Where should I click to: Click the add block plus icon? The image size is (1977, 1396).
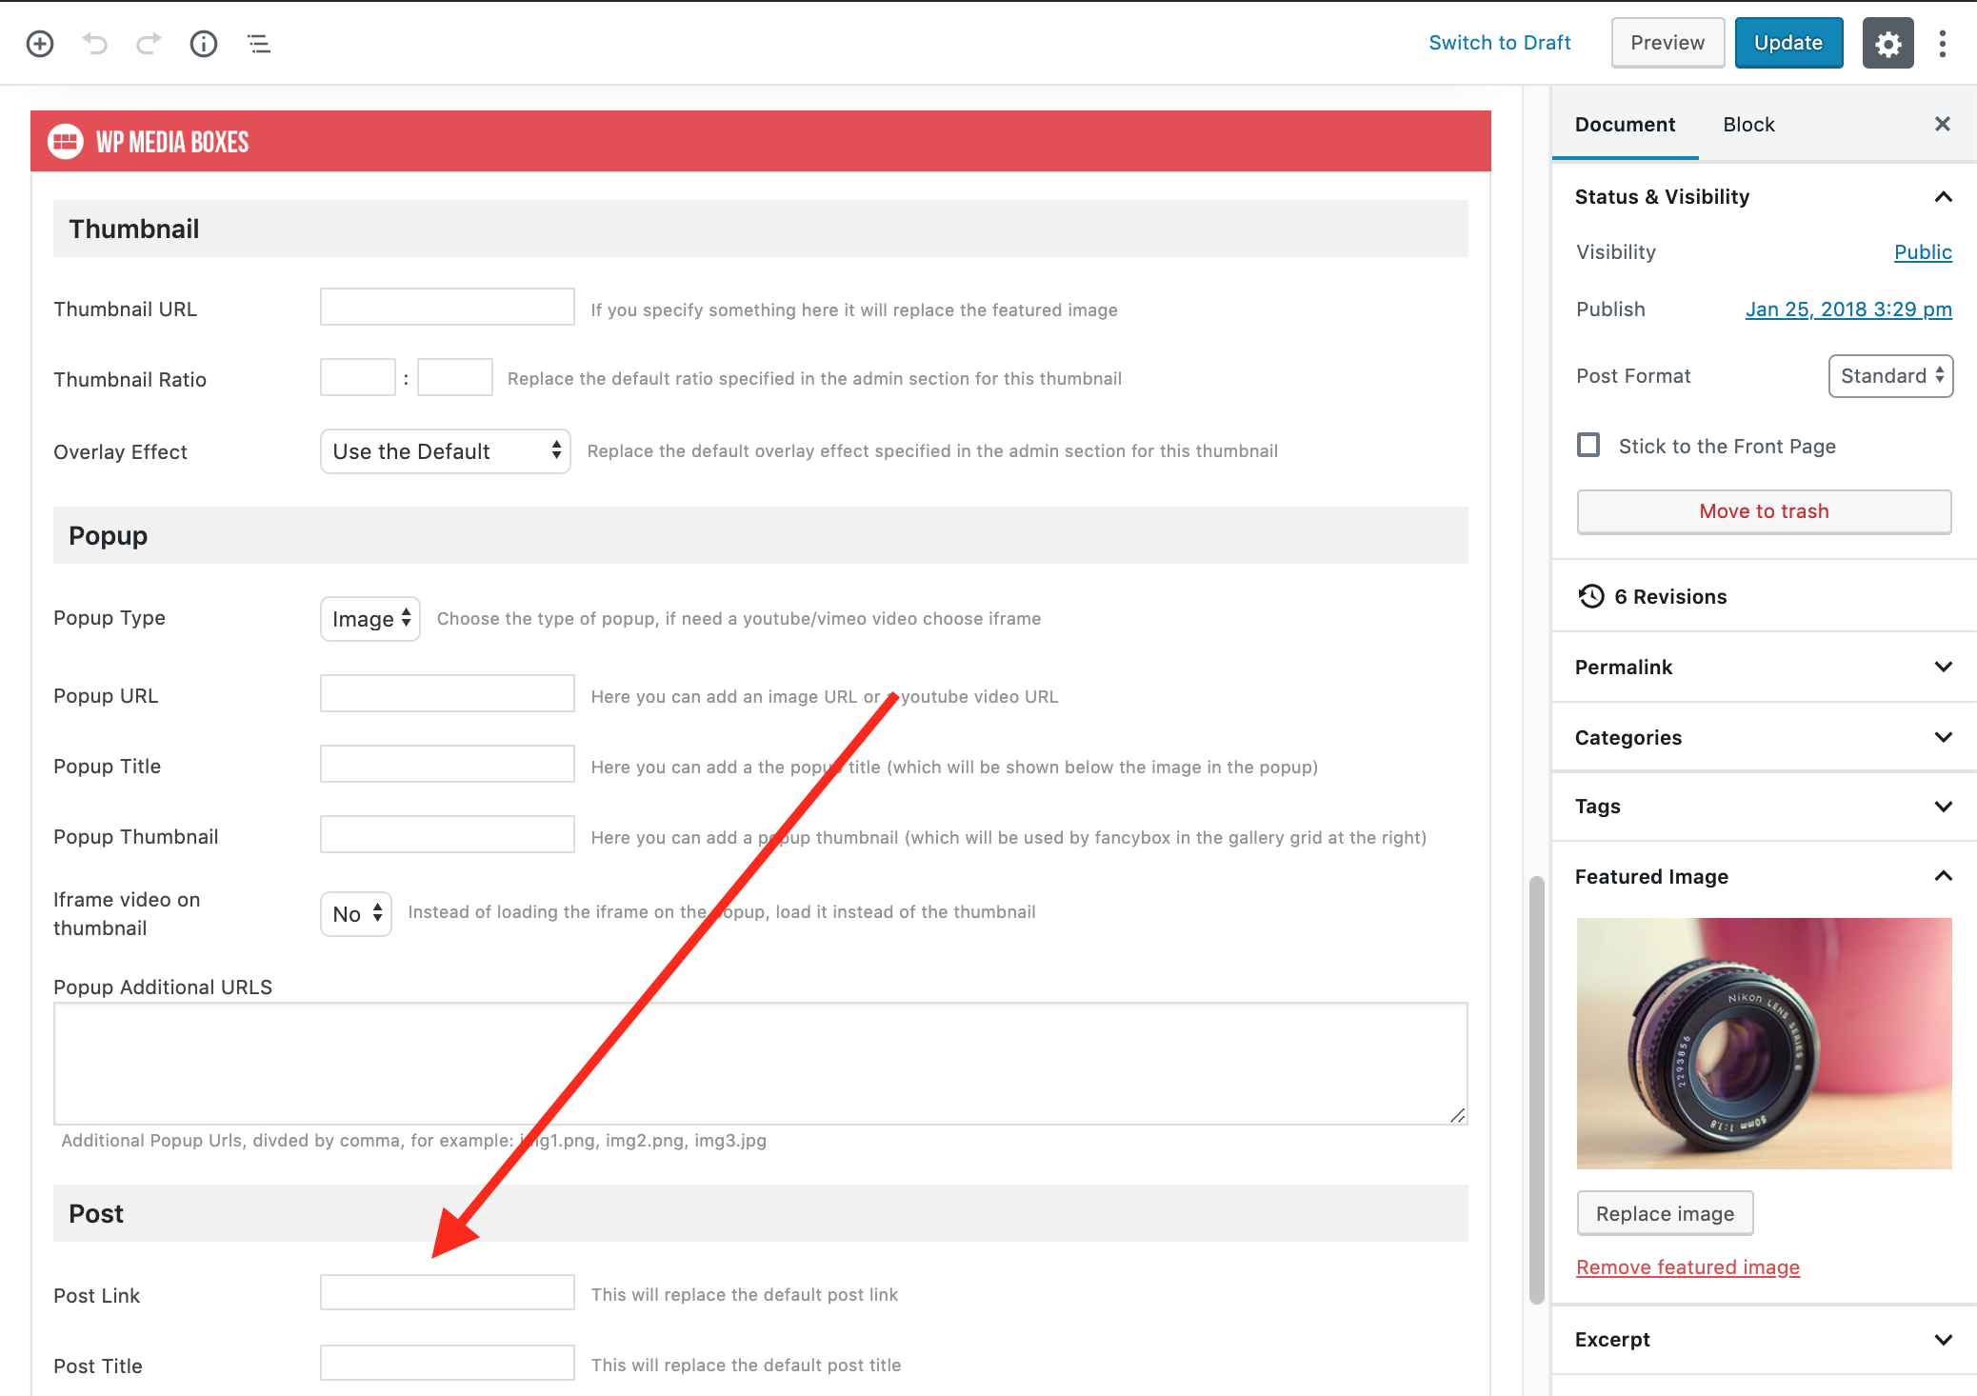pyautogui.click(x=40, y=44)
